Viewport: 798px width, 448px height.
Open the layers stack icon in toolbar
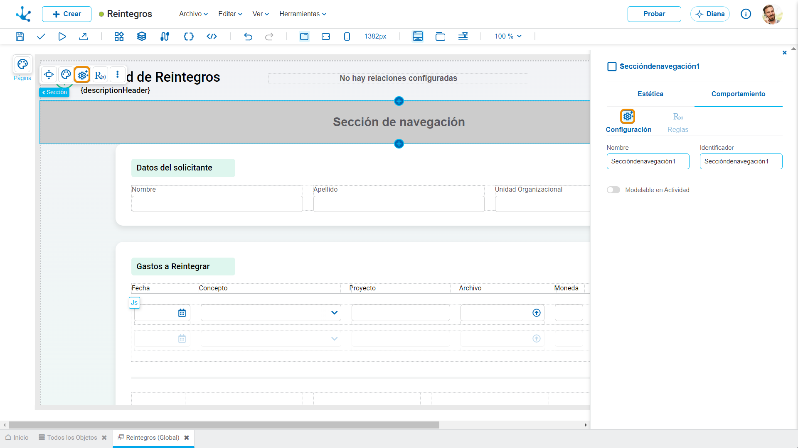pos(142,37)
